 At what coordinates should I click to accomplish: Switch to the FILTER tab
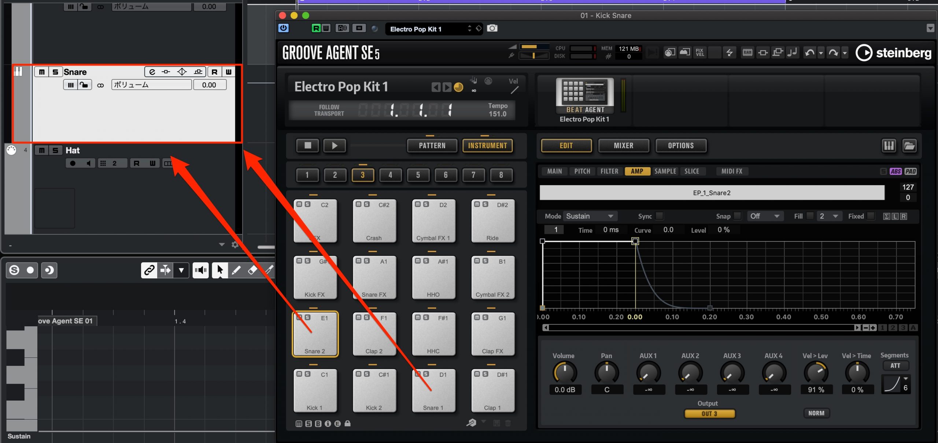click(x=609, y=171)
